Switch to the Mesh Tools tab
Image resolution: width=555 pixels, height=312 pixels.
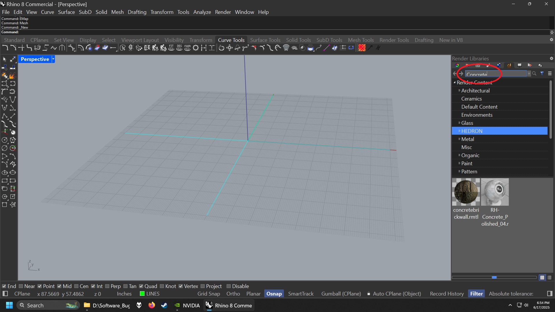coord(361,40)
